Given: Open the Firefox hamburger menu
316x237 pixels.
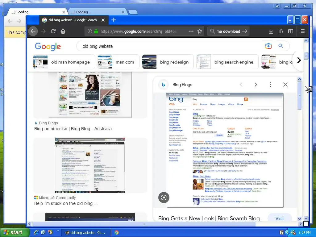Looking at the screenshot, I should tap(302, 31).
